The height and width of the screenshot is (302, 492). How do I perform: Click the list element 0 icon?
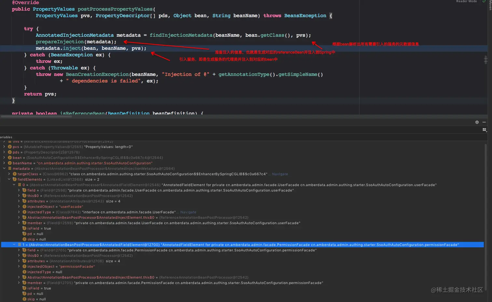(x=20, y=185)
